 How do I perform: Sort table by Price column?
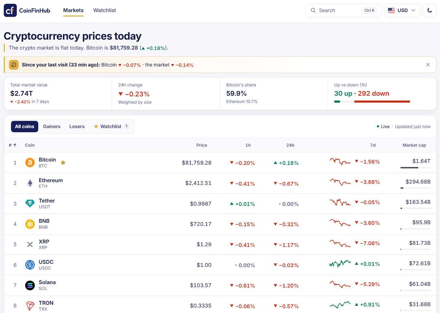coord(202,145)
